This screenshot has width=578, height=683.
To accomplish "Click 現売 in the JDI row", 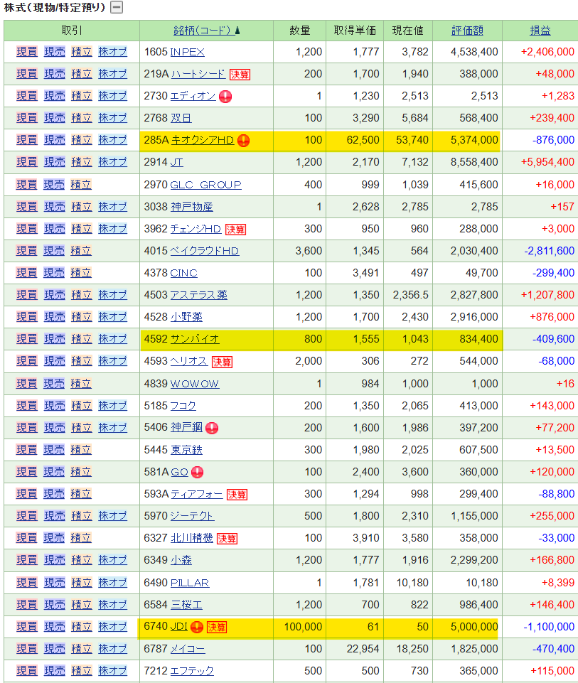I will pos(55,627).
